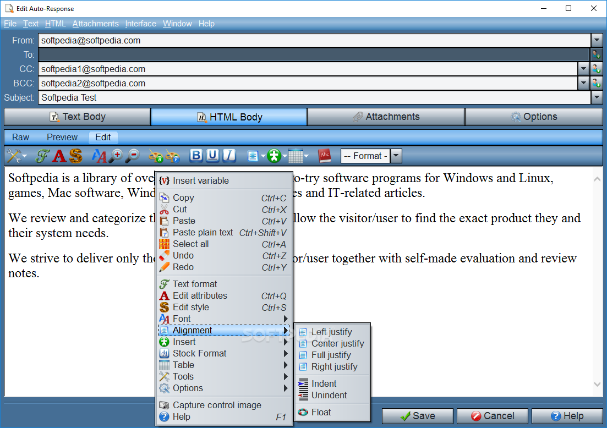Choose Edit attributes in context menu
This screenshot has height=428, width=607.
[224, 295]
